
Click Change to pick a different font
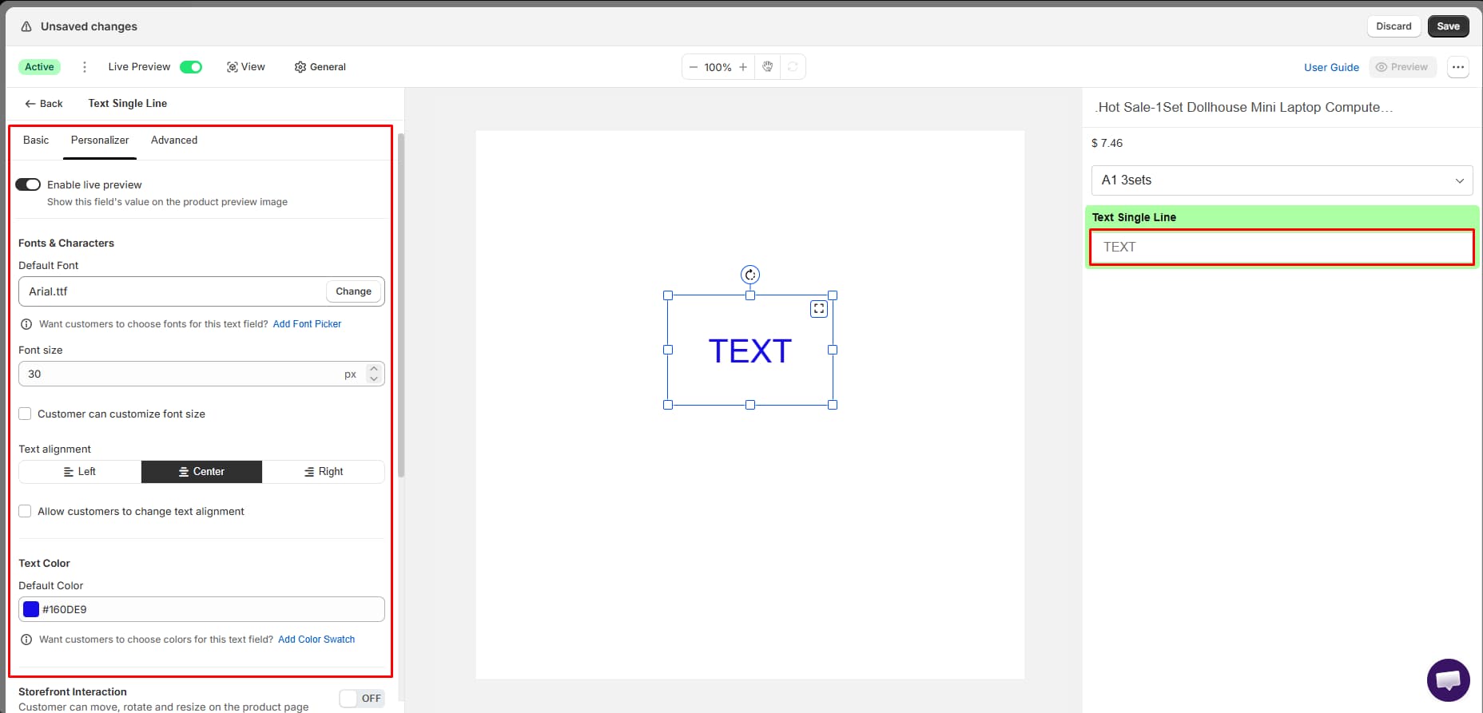[354, 291]
